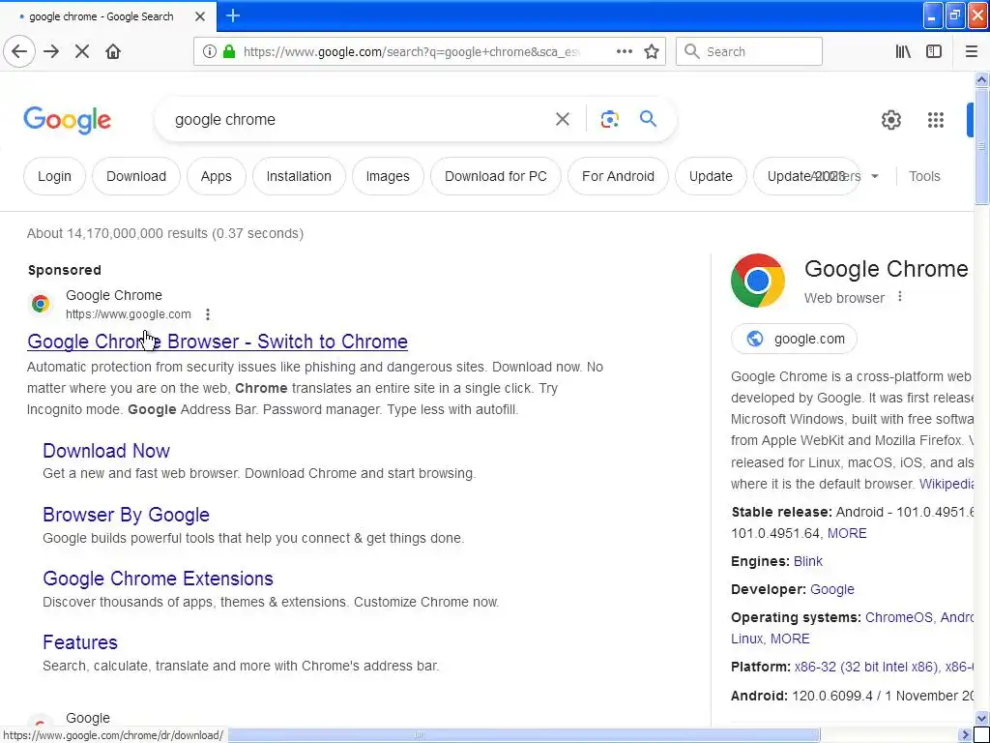This screenshot has height=743, width=990.
Task: Select the For Android filter chip
Action: click(618, 176)
